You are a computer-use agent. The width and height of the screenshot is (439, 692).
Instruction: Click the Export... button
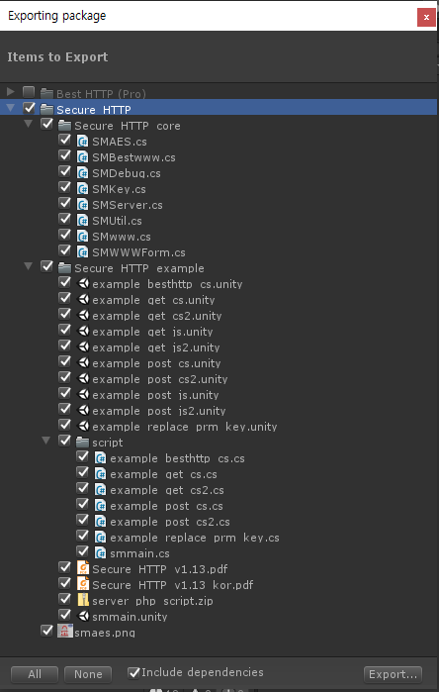[x=393, y=674]
